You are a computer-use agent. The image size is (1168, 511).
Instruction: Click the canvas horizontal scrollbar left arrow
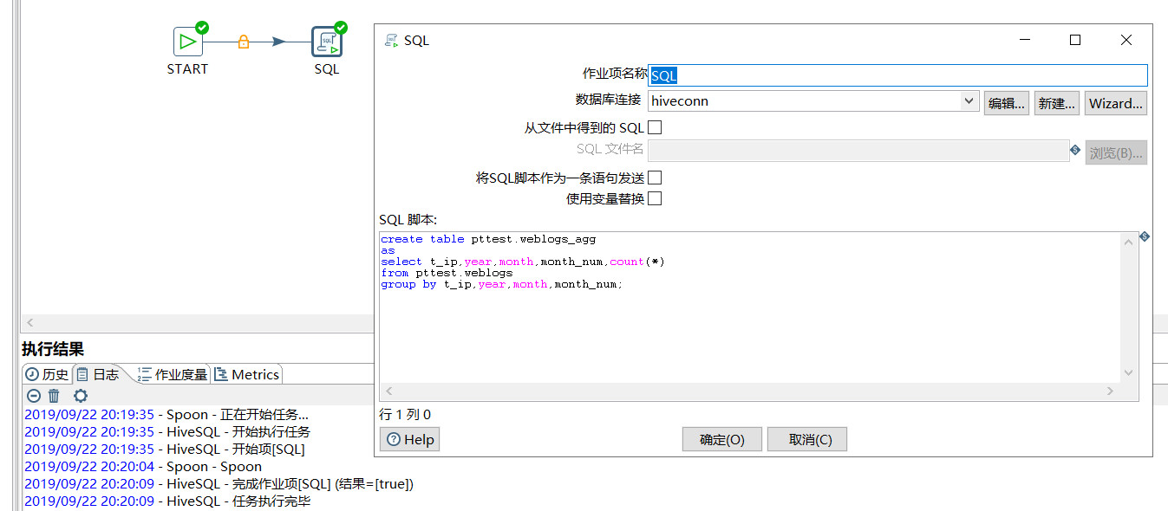29,322
